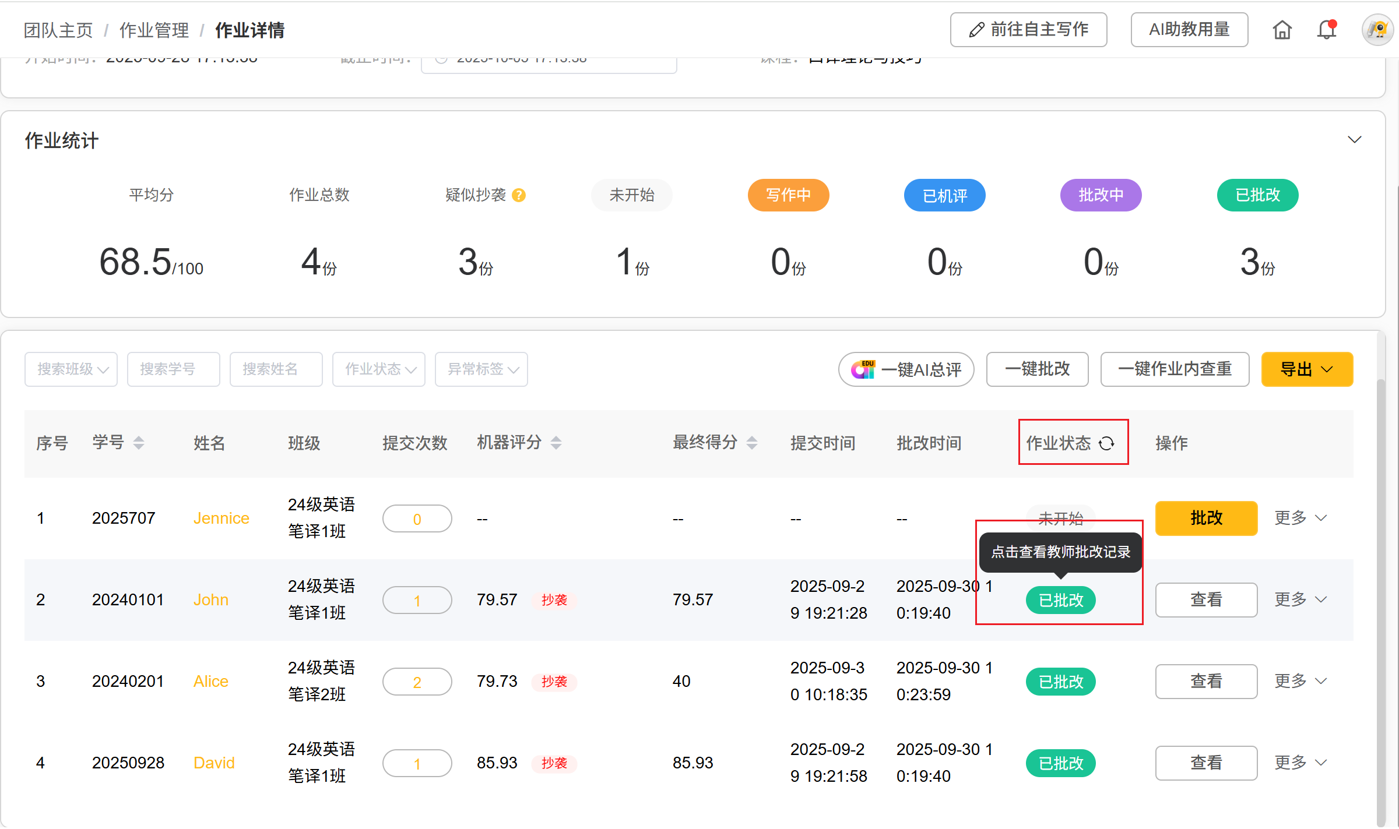Open the 搜索班级 dropdown
The image size is (1399, 829).
coord(71,369)
